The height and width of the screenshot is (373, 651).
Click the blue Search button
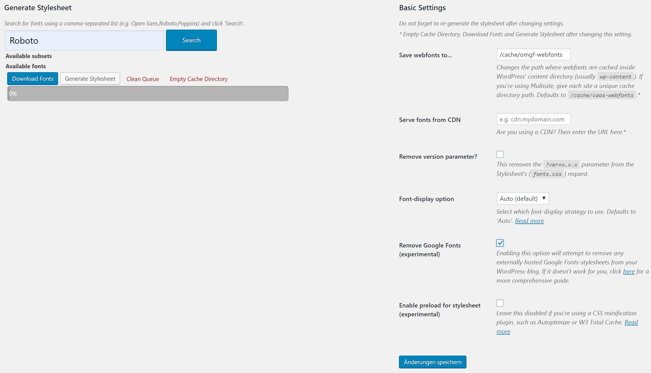(191, 40)
